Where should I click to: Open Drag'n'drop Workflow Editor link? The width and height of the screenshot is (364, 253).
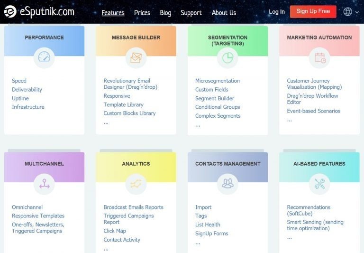pyautogui.click(x=312, y=99)
